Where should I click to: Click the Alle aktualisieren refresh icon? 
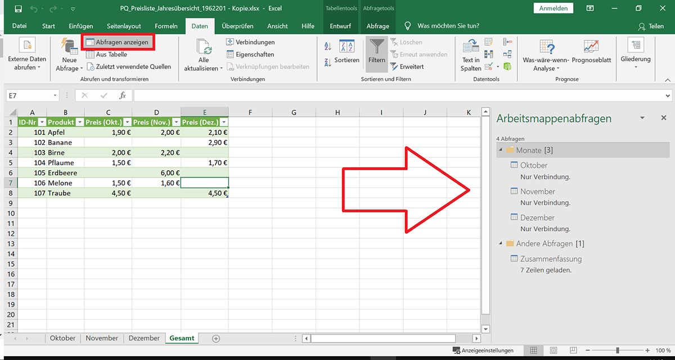pyautogui.click(x=203, y=47)
